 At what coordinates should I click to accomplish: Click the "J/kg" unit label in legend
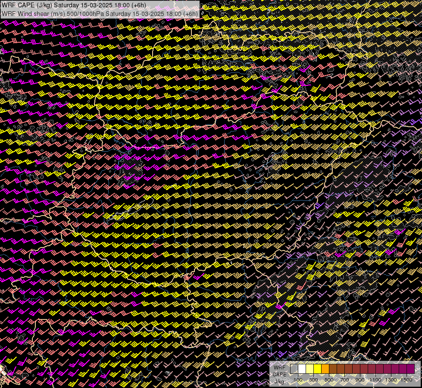[279, 382]
